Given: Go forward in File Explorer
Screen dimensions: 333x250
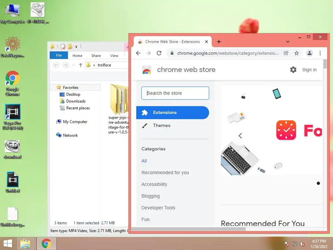Looking at the screenshot, I should [x=65, y=65].
